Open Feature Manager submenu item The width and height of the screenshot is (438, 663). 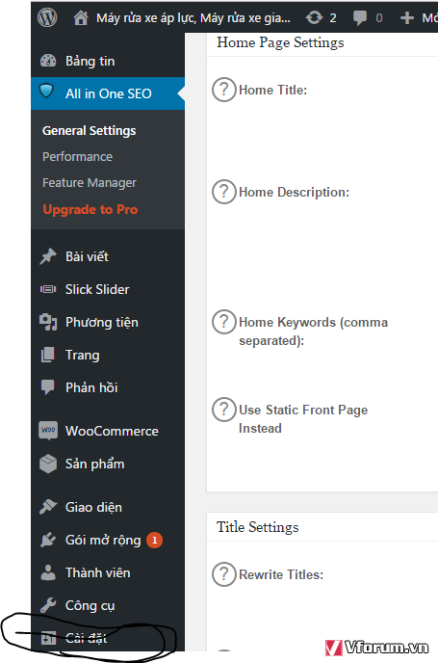tap(90, 183)
